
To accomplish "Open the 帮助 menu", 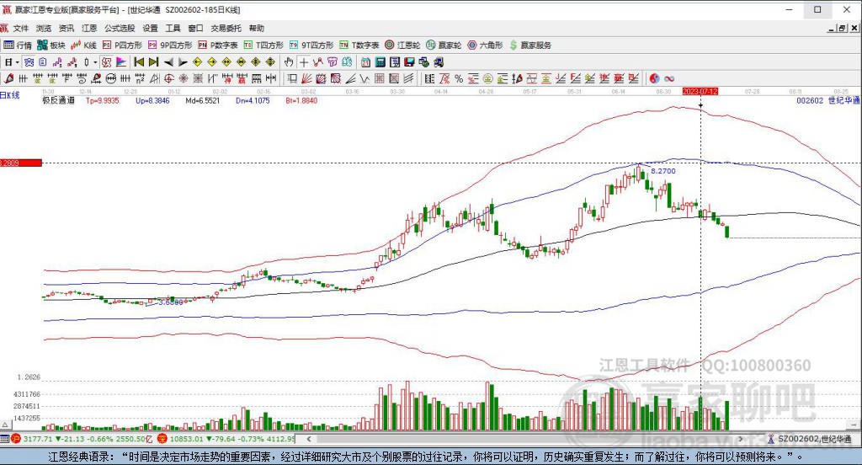I will point(256,28).
